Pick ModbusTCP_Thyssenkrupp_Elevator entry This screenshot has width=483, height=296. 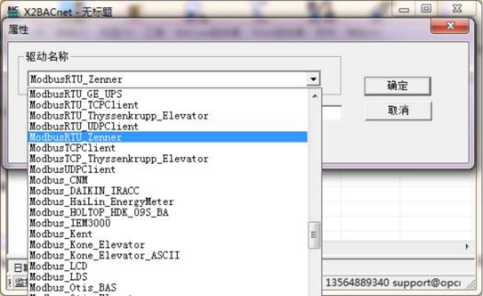[x=168, y=159]
